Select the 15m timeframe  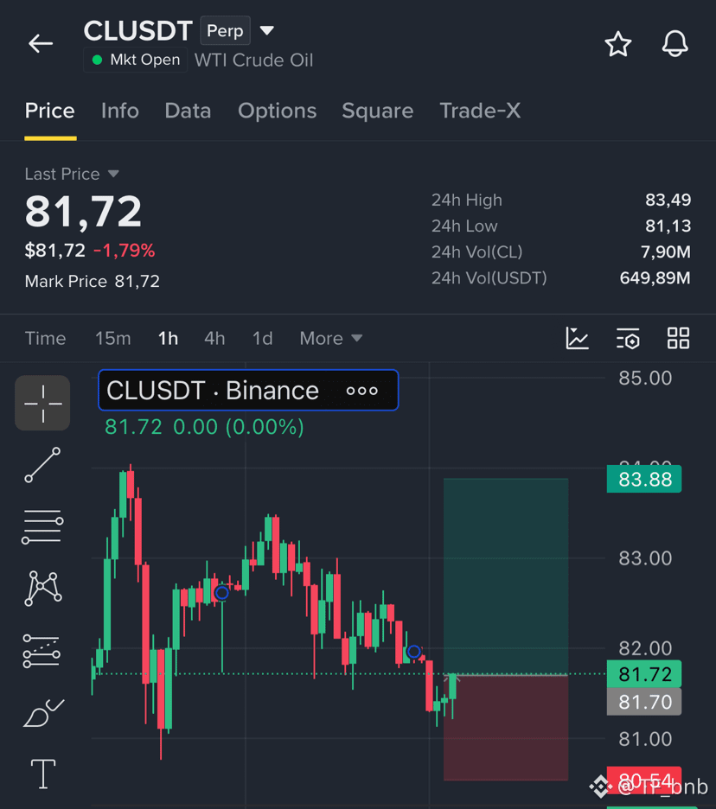pos(113,339)
